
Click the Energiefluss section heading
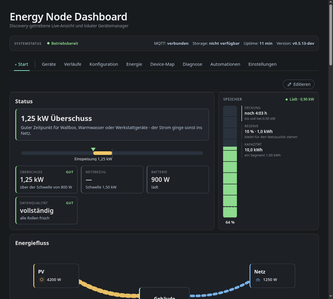tap(32, 243)
